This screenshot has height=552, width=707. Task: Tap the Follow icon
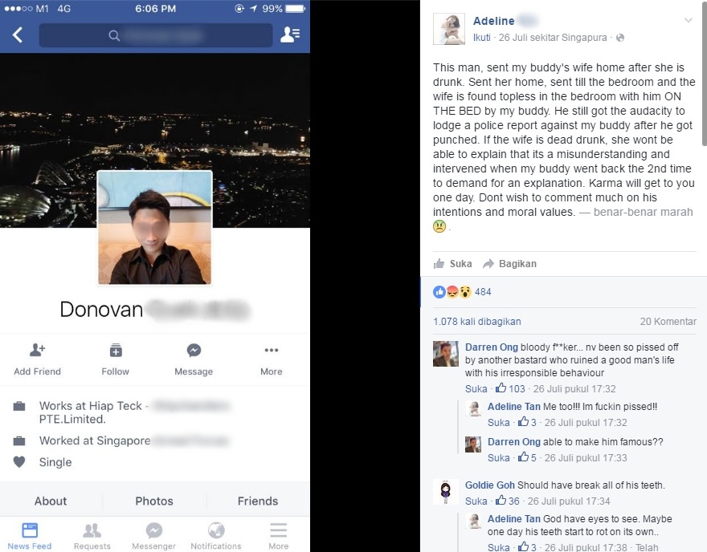[116, 350]
